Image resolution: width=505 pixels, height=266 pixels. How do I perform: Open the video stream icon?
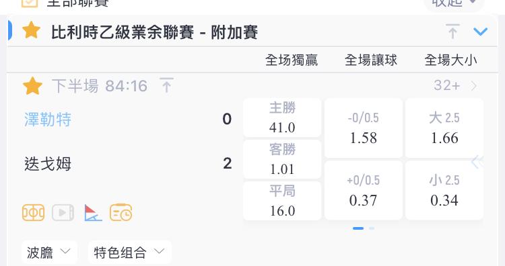[x=63, y=213]
